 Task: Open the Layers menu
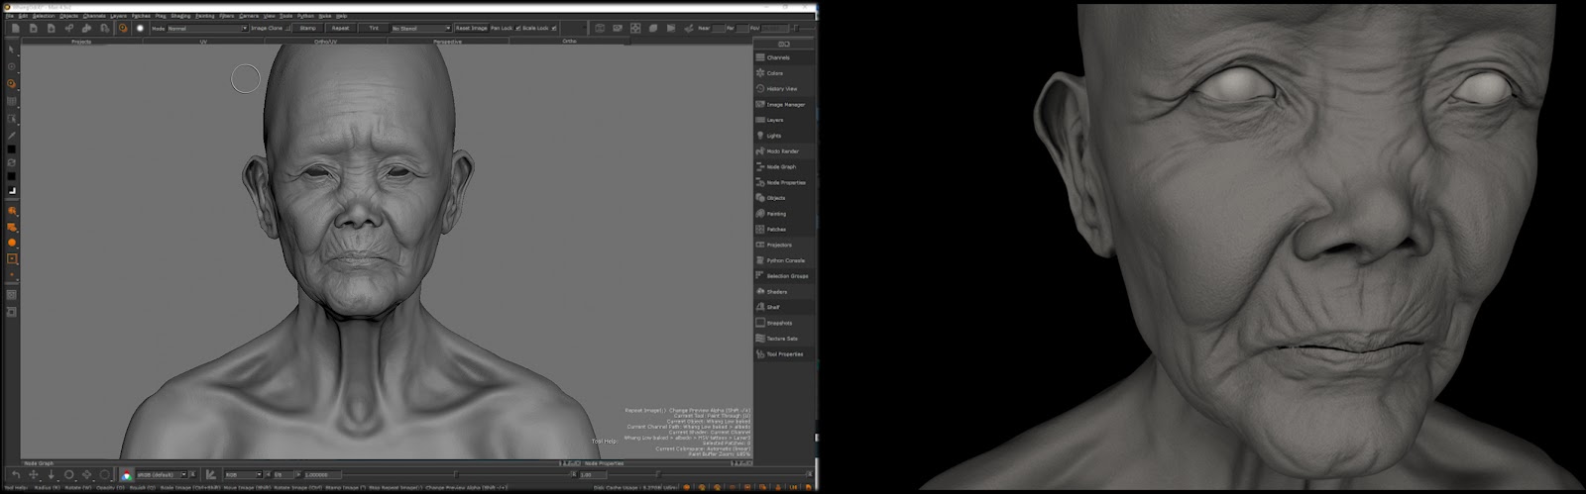(118, 16)
